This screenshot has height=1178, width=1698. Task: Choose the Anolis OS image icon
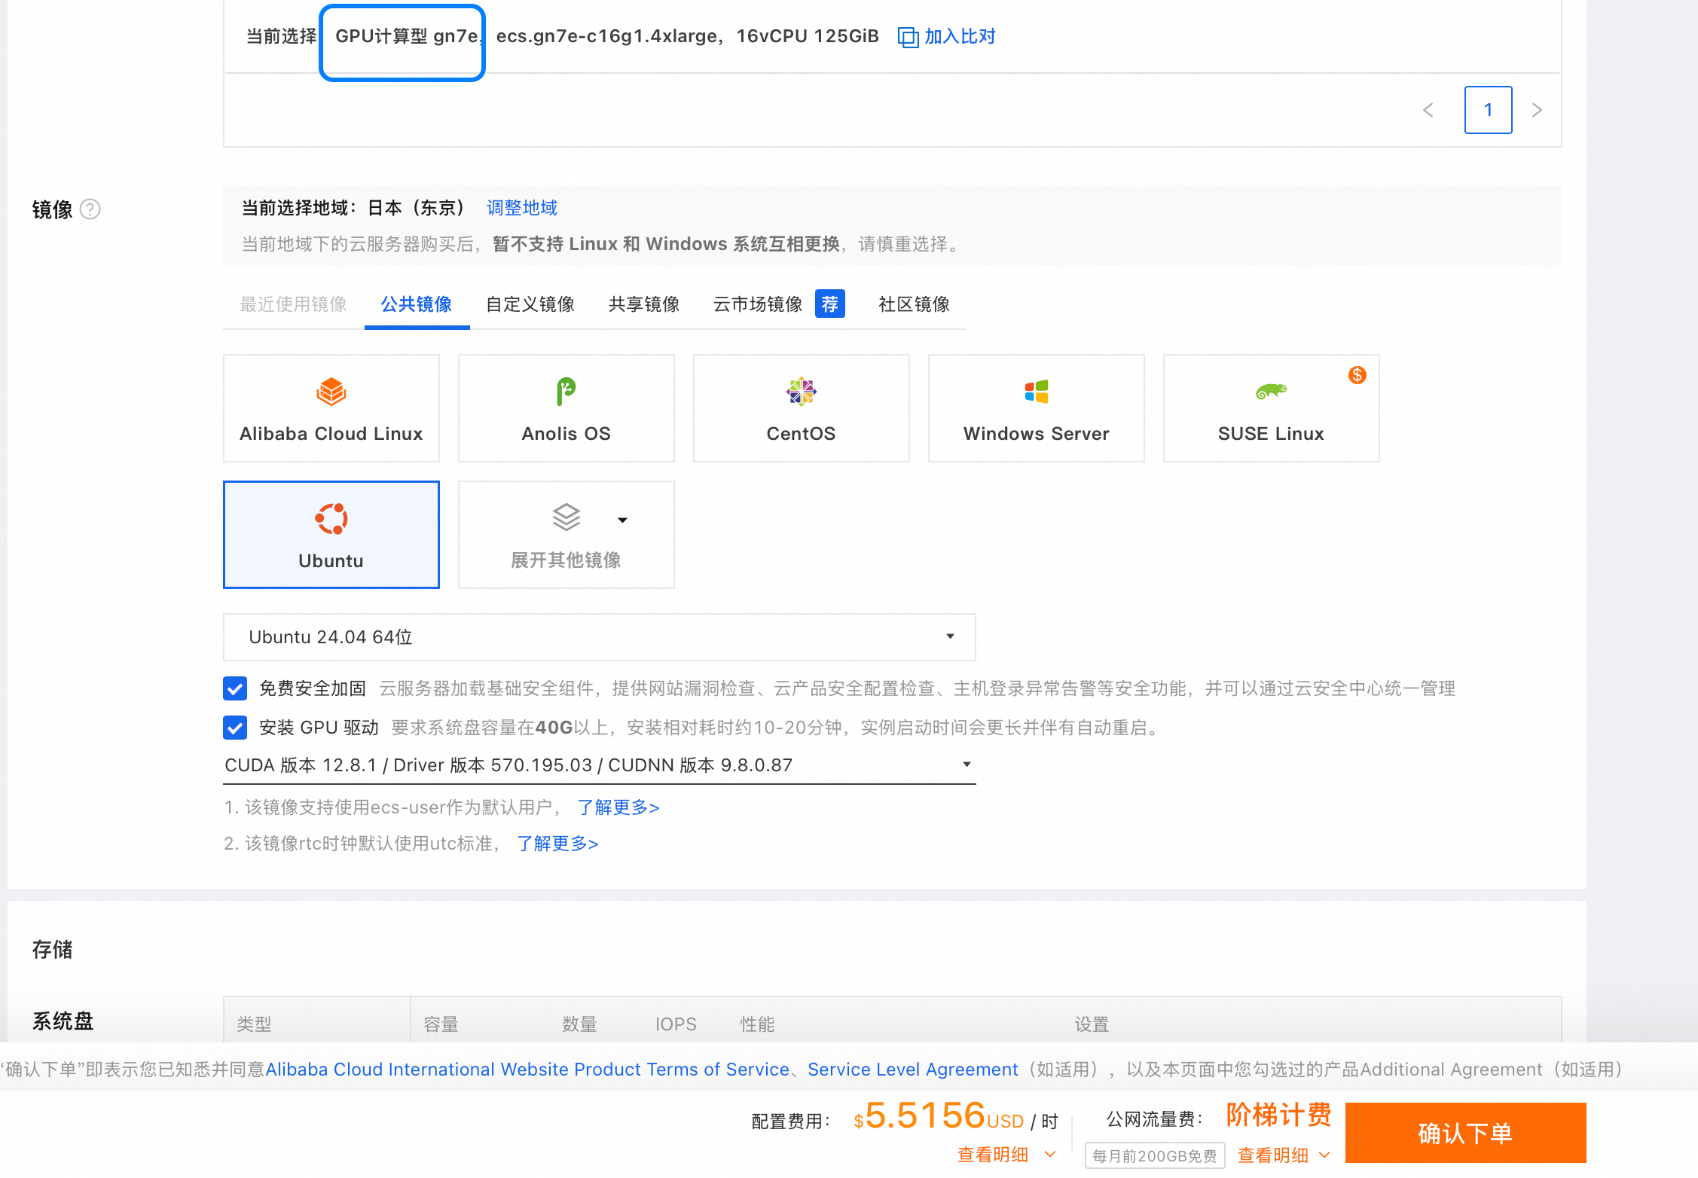coord(566,392)
